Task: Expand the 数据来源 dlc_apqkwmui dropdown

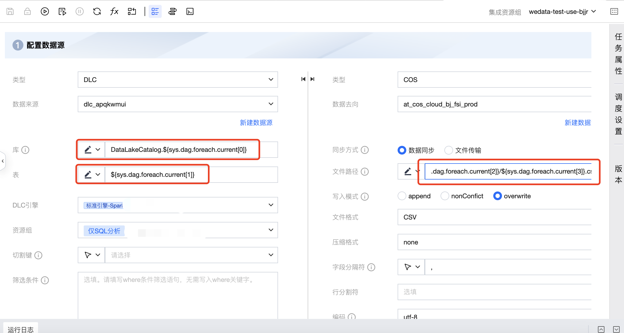Action: tap(177, 104)
